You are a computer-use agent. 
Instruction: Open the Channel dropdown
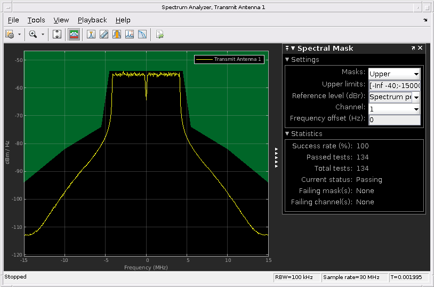(x=394, y=108)
